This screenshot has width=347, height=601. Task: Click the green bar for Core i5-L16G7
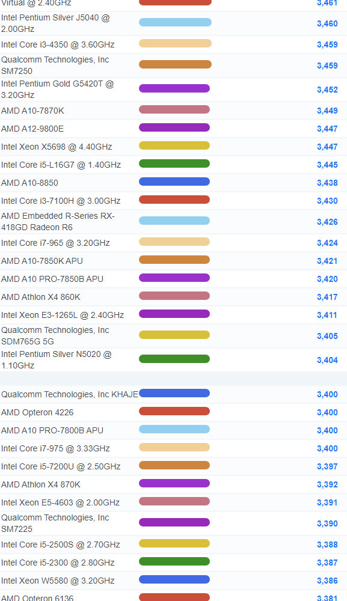point(174,163)
